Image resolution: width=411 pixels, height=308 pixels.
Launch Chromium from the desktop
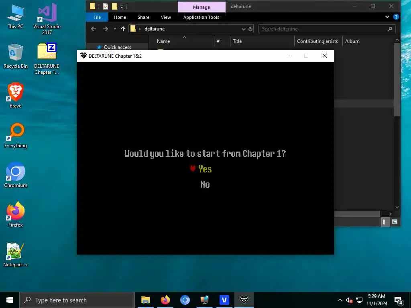click(x=16, y=175)
